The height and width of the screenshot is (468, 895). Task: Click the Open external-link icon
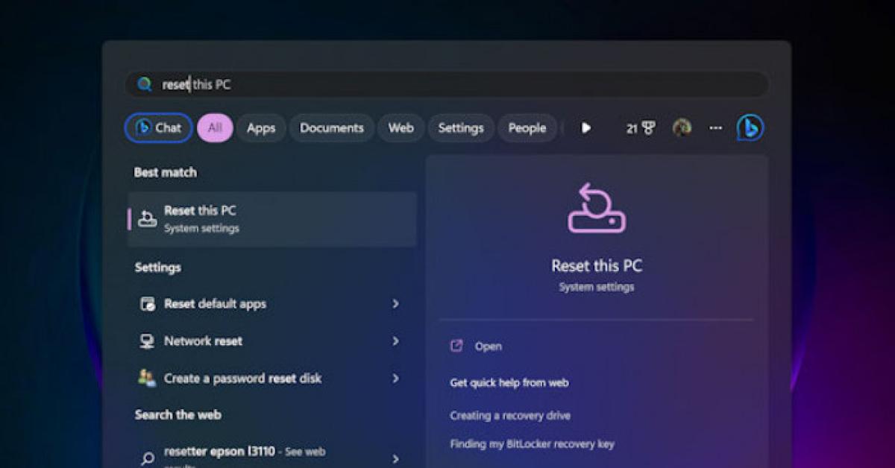tap(456, 346)
